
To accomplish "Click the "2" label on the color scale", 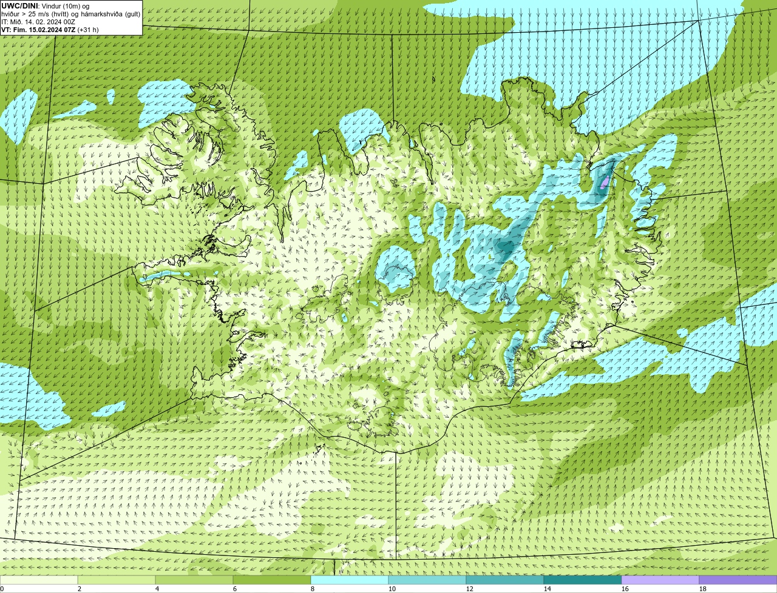I will [x=80, y=589].
